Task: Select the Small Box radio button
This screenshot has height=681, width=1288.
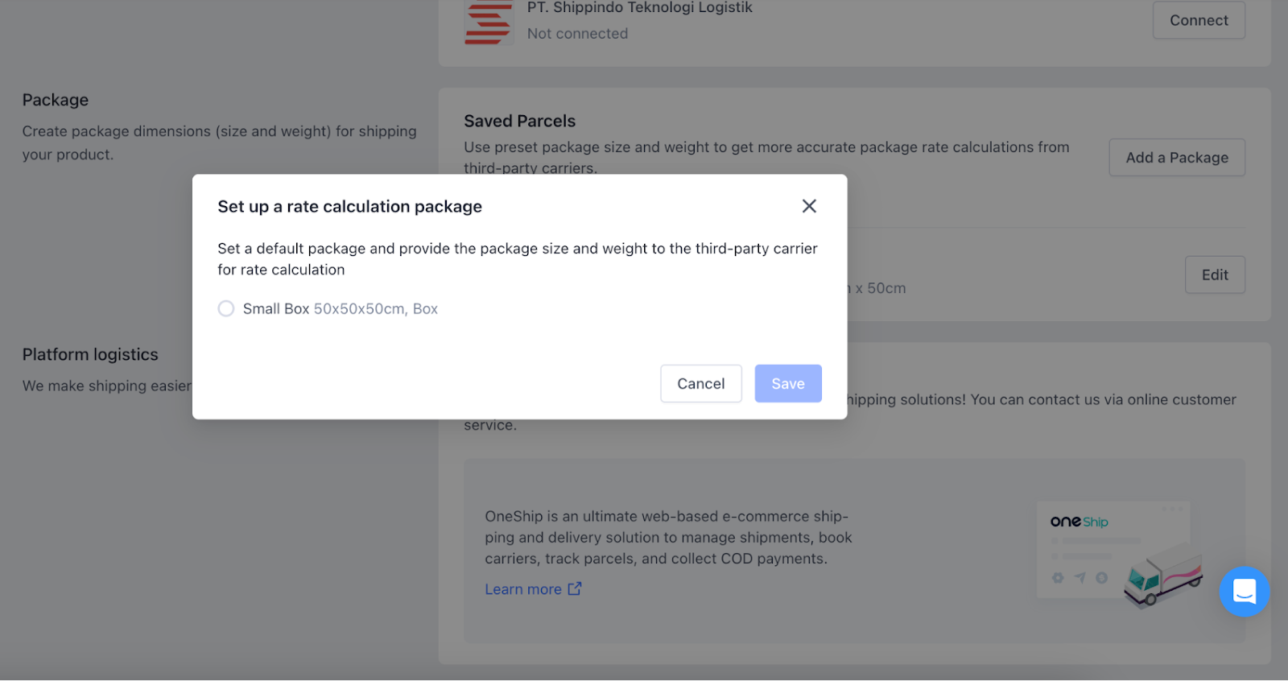Action: pyautogui.click(x=226, y=309)
